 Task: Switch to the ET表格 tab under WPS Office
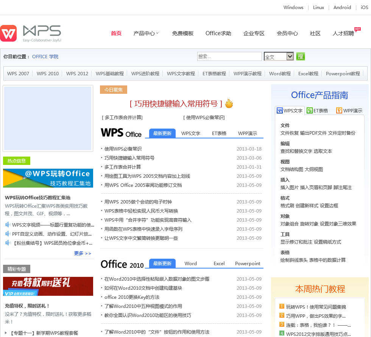tap(219, 133)
